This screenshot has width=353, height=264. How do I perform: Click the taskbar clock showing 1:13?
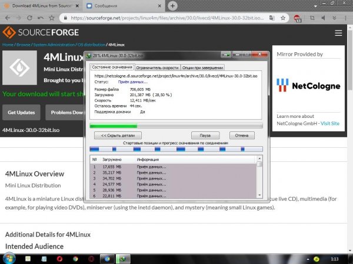[335, 259]
